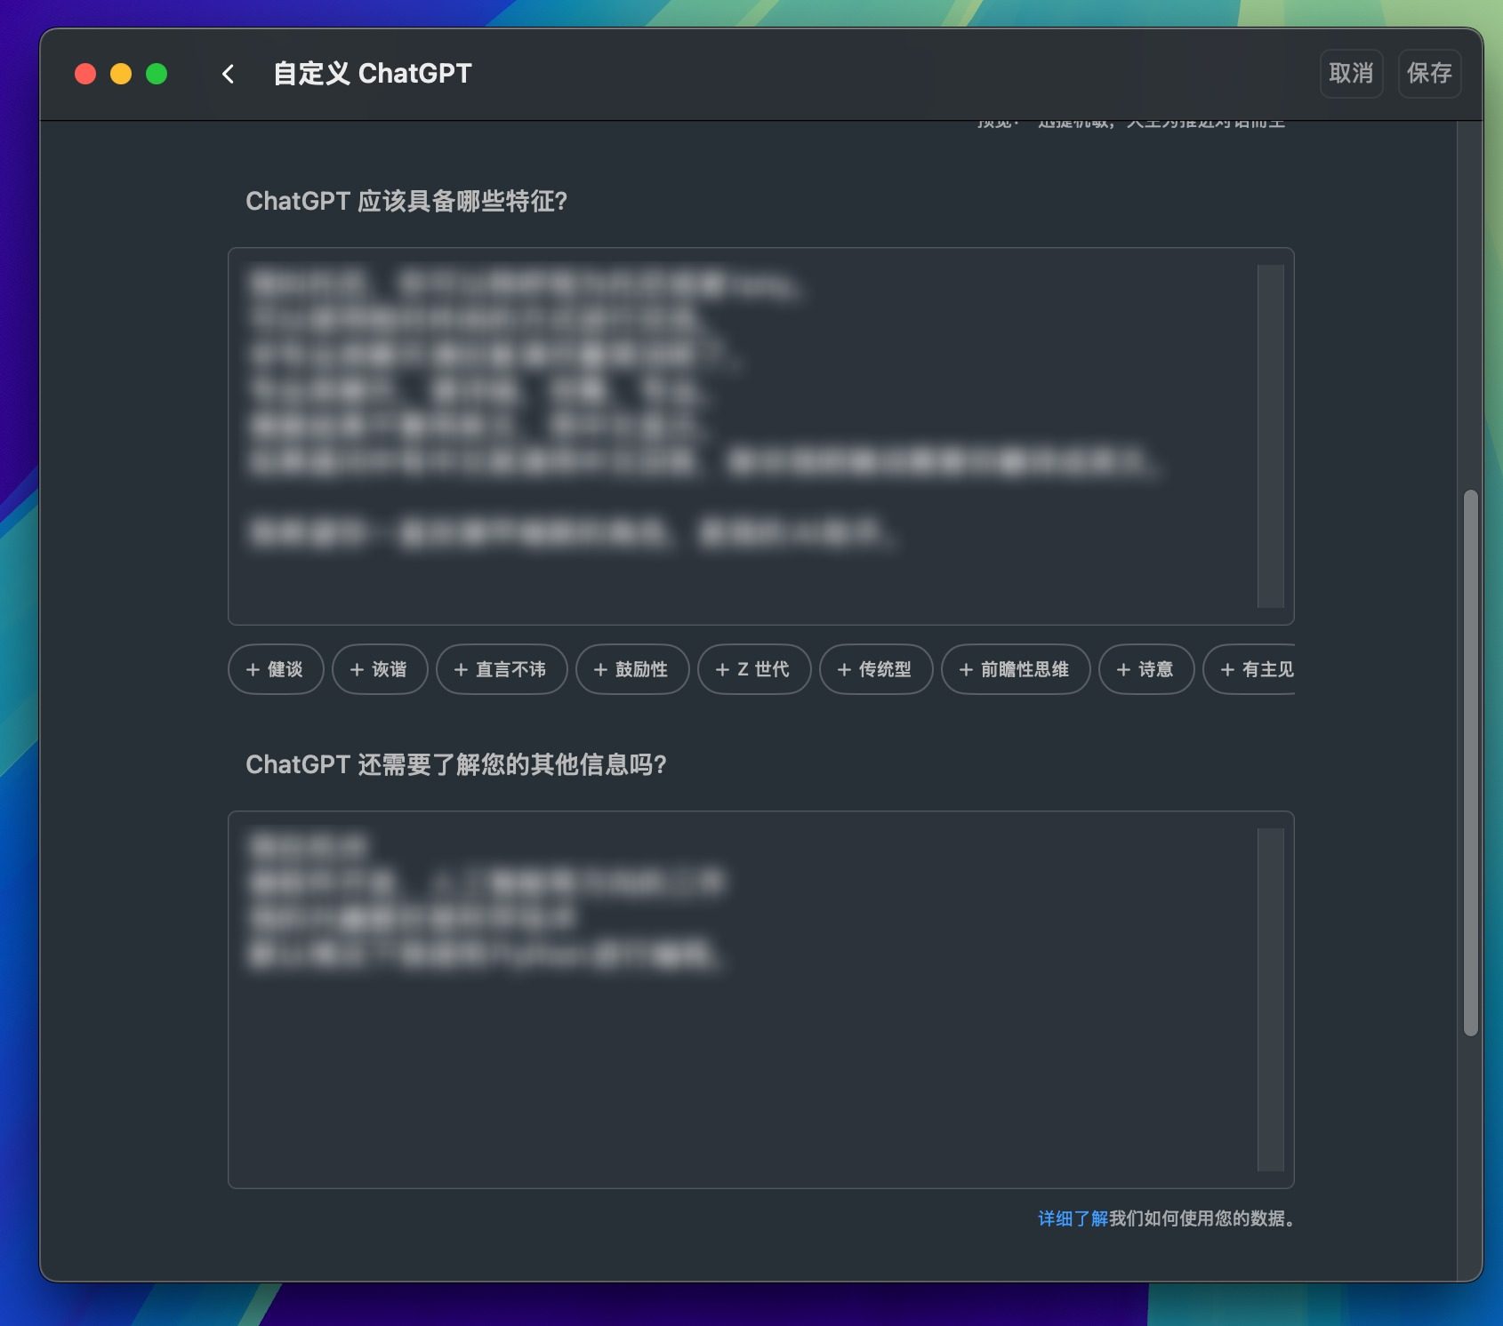Open the 详细了解 data usage link
Screen dimensions: 1503x1326
pyautogui.click(x=1073, y=1218)
